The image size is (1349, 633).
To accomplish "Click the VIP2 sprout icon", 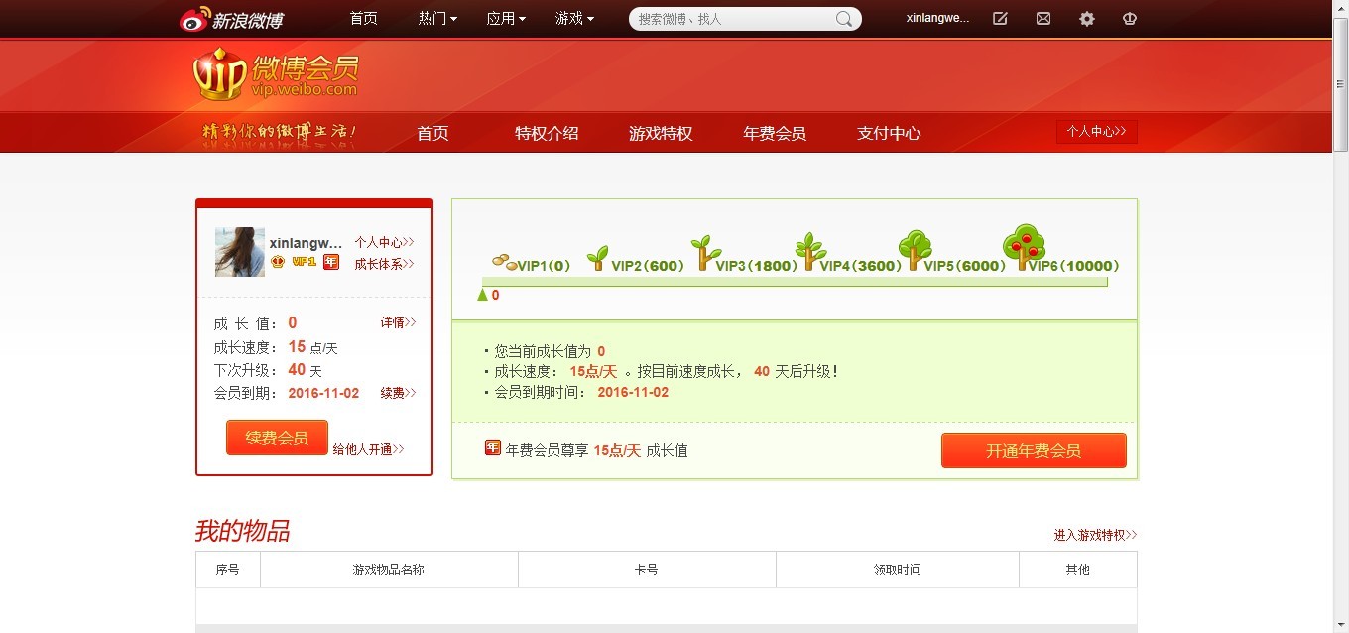I will pos(597,258).
